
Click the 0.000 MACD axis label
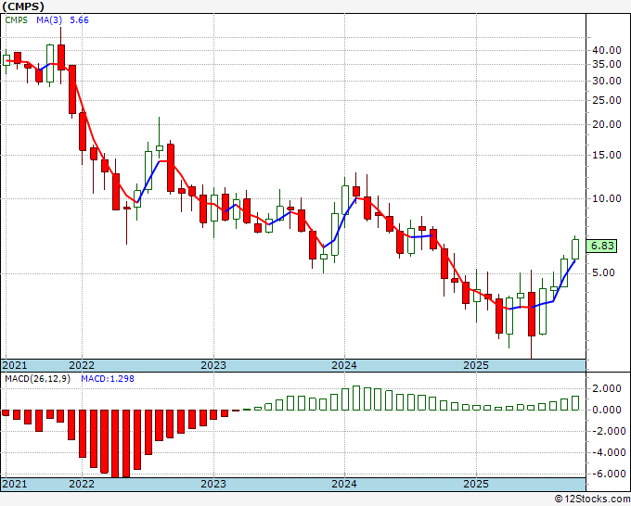[x=607, y=410]
